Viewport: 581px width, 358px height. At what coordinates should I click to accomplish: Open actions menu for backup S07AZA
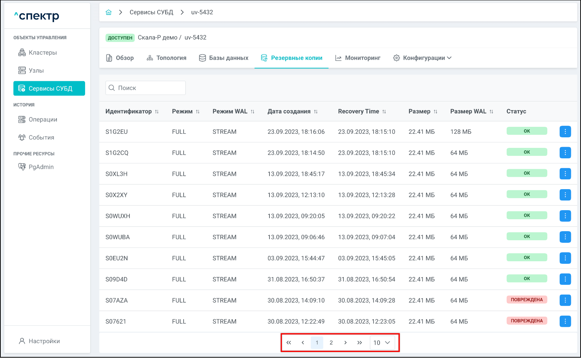565,300
